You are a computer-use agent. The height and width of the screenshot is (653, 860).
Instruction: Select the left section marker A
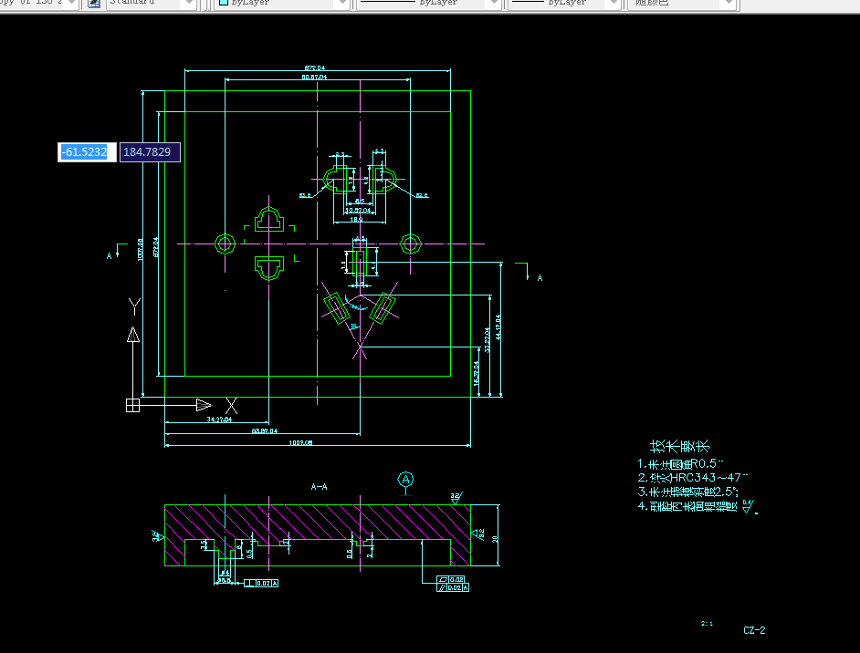110,256
